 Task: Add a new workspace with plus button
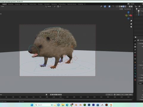click(85, 4)
